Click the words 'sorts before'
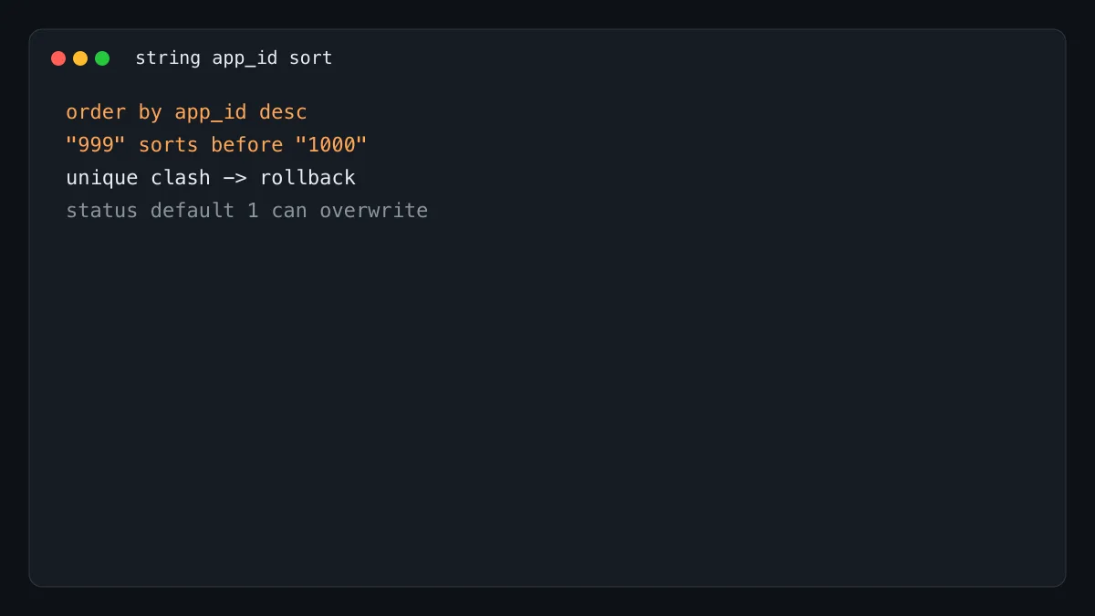Screen dimensions: 1095x616 (x=211, y=145)
